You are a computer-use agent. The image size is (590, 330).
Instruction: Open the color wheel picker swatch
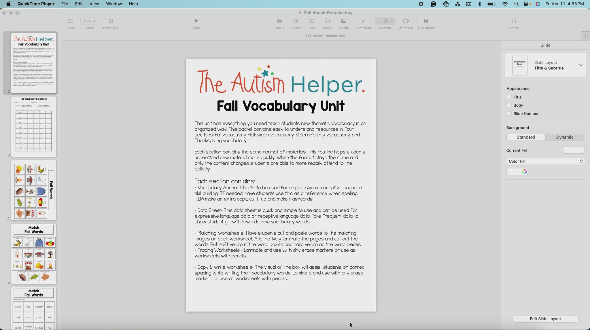(x=524, y=172)
